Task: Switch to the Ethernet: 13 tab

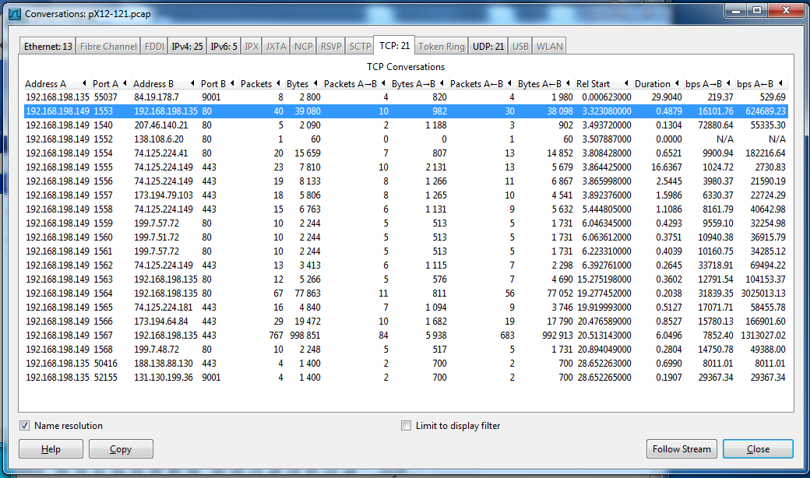Action: point(48,47)
